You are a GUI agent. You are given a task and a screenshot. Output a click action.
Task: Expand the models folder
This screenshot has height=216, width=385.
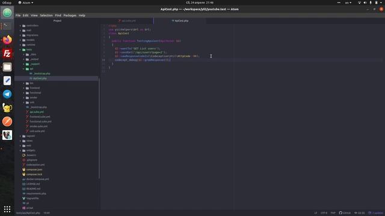tap(31, 40)
